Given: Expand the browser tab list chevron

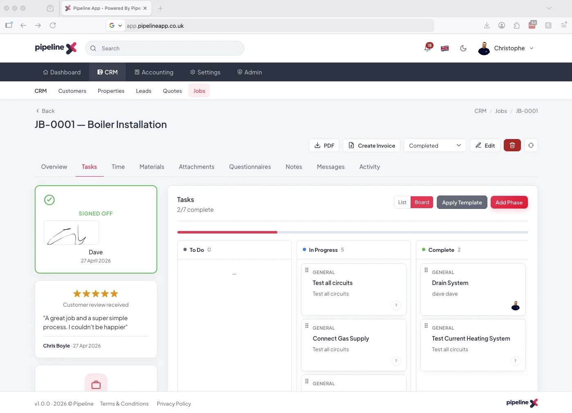Looking at the screenshot, I should pos(549,8).
